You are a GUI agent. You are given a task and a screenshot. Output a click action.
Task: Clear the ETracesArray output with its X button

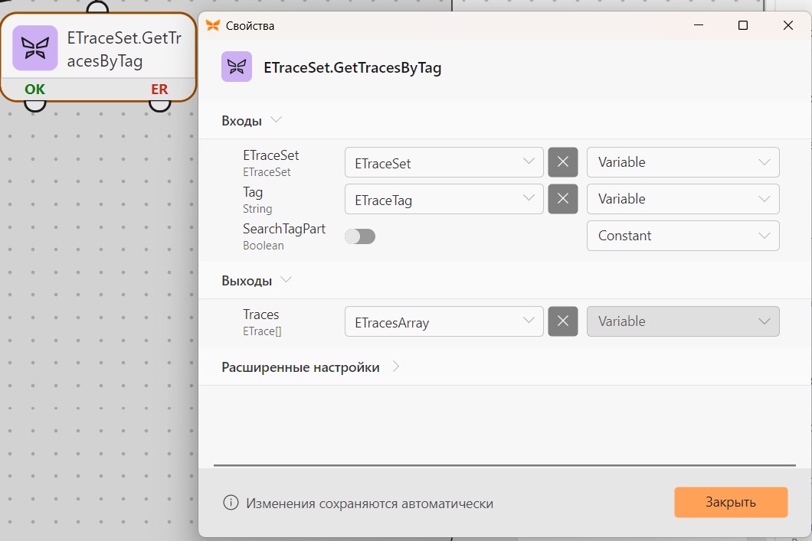563,321
